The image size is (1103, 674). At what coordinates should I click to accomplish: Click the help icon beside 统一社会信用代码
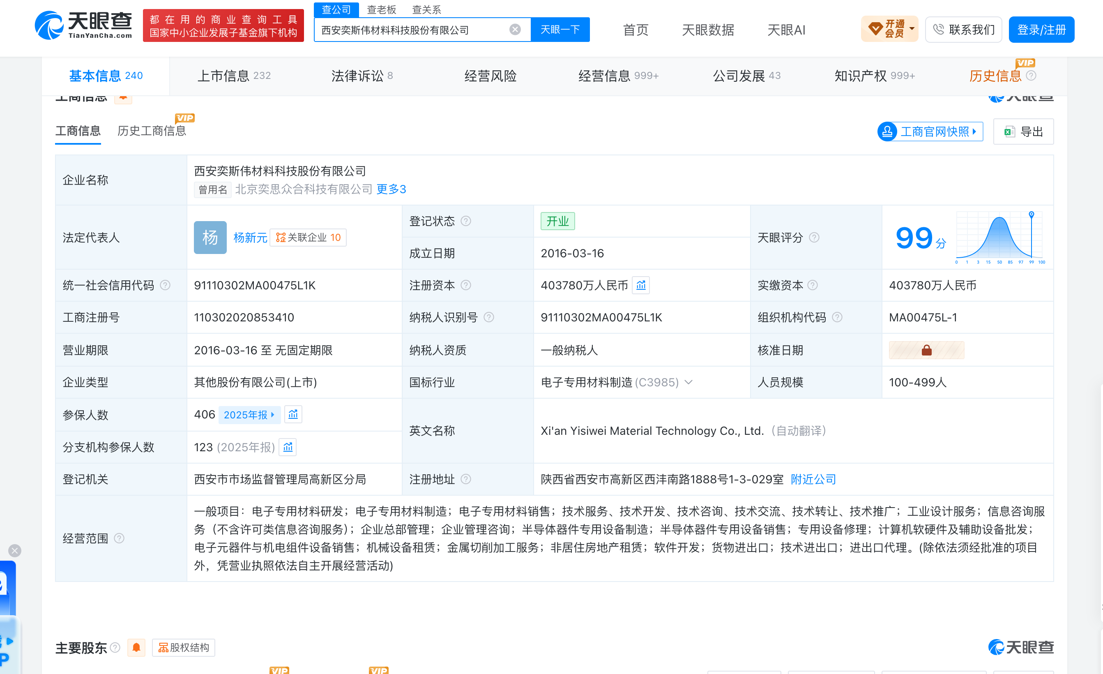pos(165,285)
